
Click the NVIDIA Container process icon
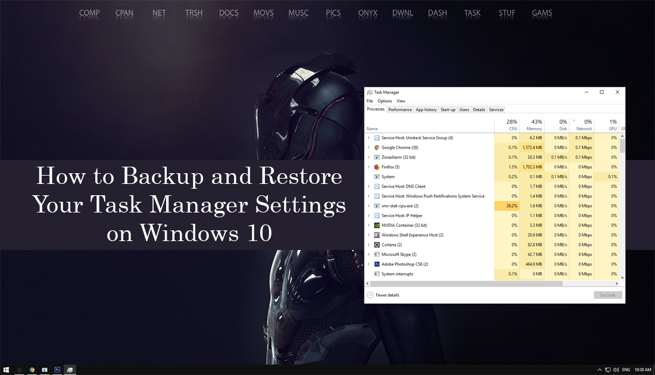pyautogui.click(x=377, y=226)
